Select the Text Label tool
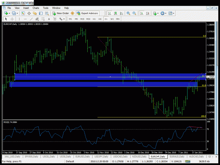 tap(55, 19)
